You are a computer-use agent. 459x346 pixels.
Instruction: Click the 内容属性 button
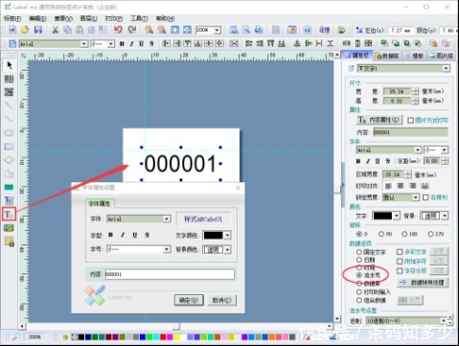[379, 120]
